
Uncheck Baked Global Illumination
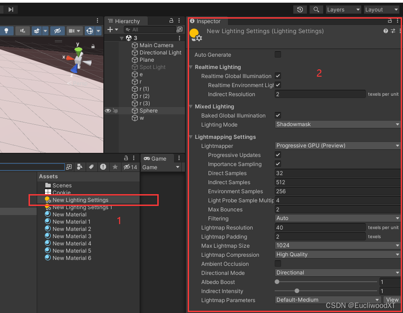pos(277,115)
